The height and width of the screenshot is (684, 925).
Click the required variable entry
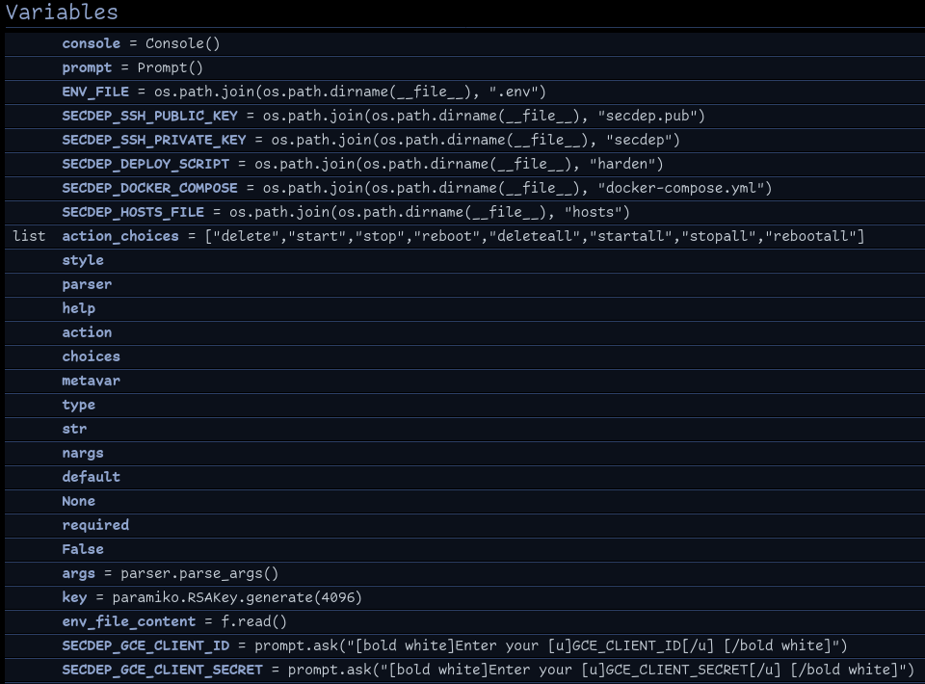click(95, 525)
